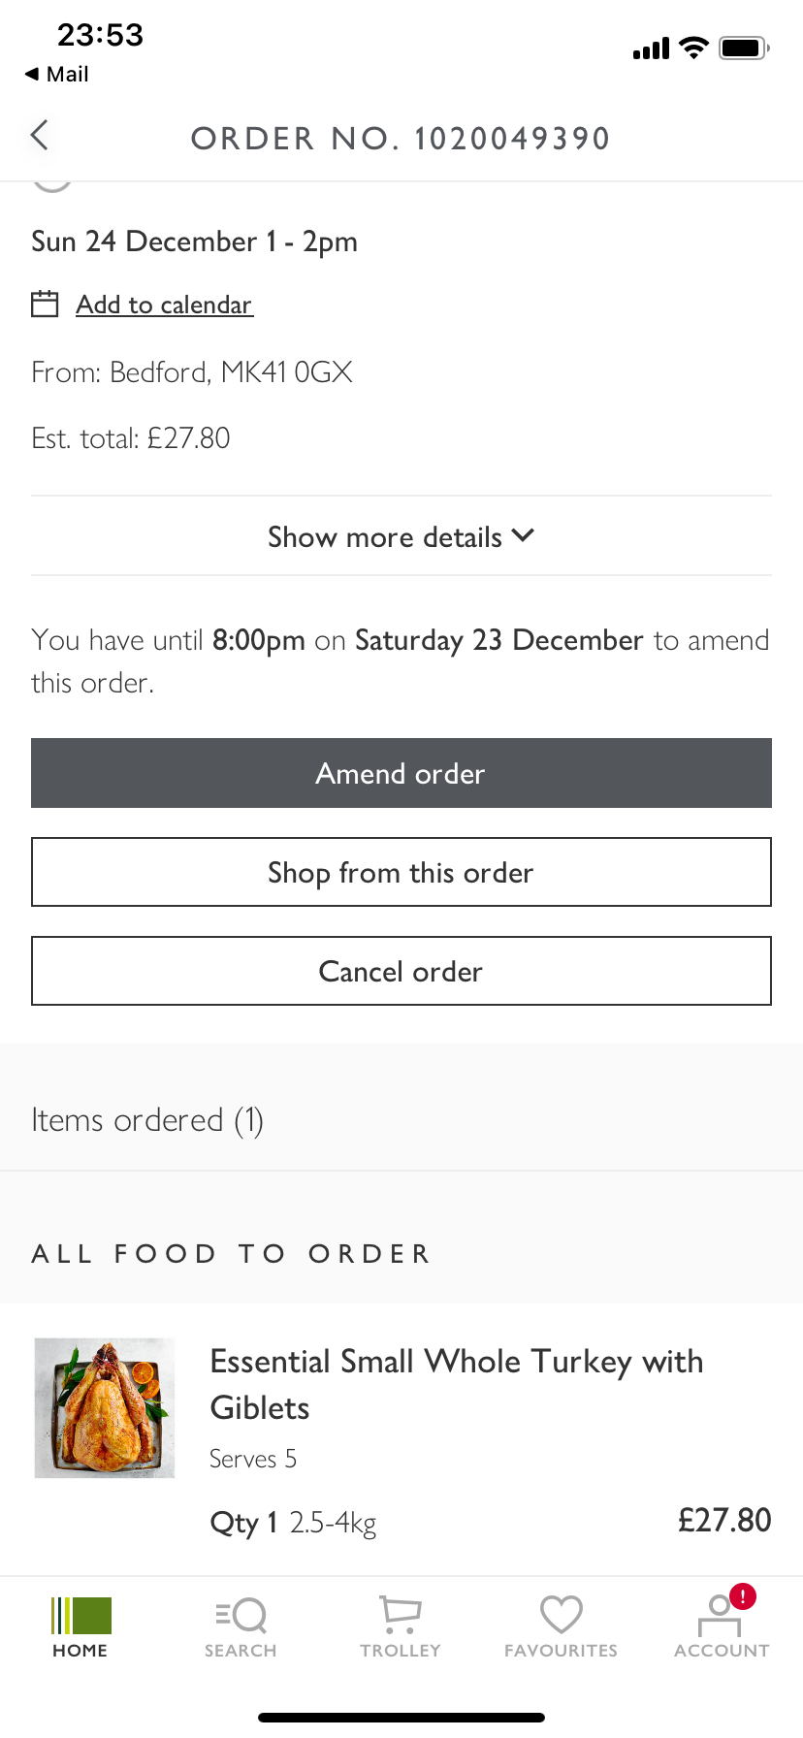
Task: Open the turkey product thumbnail
Action: tap(105, 1408)
